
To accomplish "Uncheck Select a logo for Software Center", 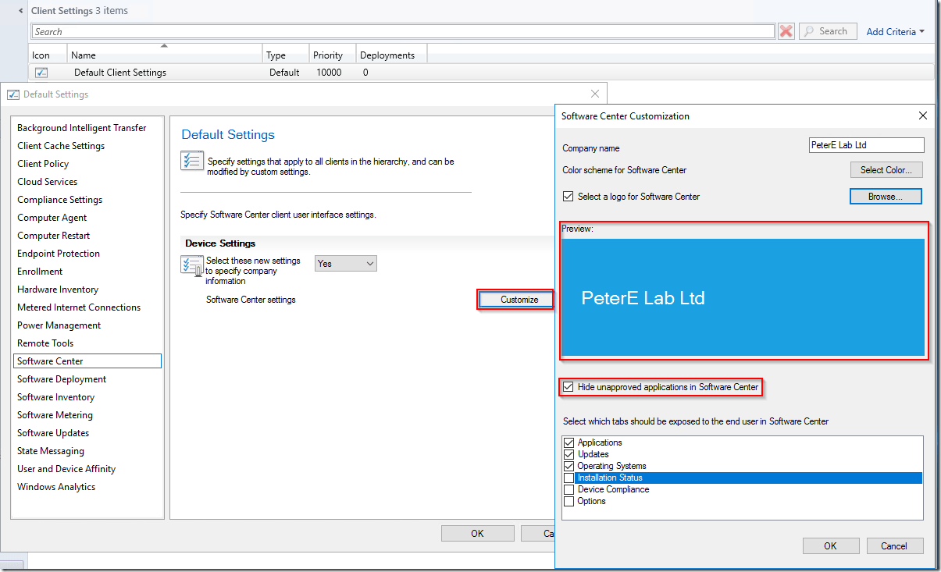I will (569, 197).
